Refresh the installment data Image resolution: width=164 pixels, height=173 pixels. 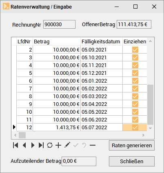tap(50, 145)
